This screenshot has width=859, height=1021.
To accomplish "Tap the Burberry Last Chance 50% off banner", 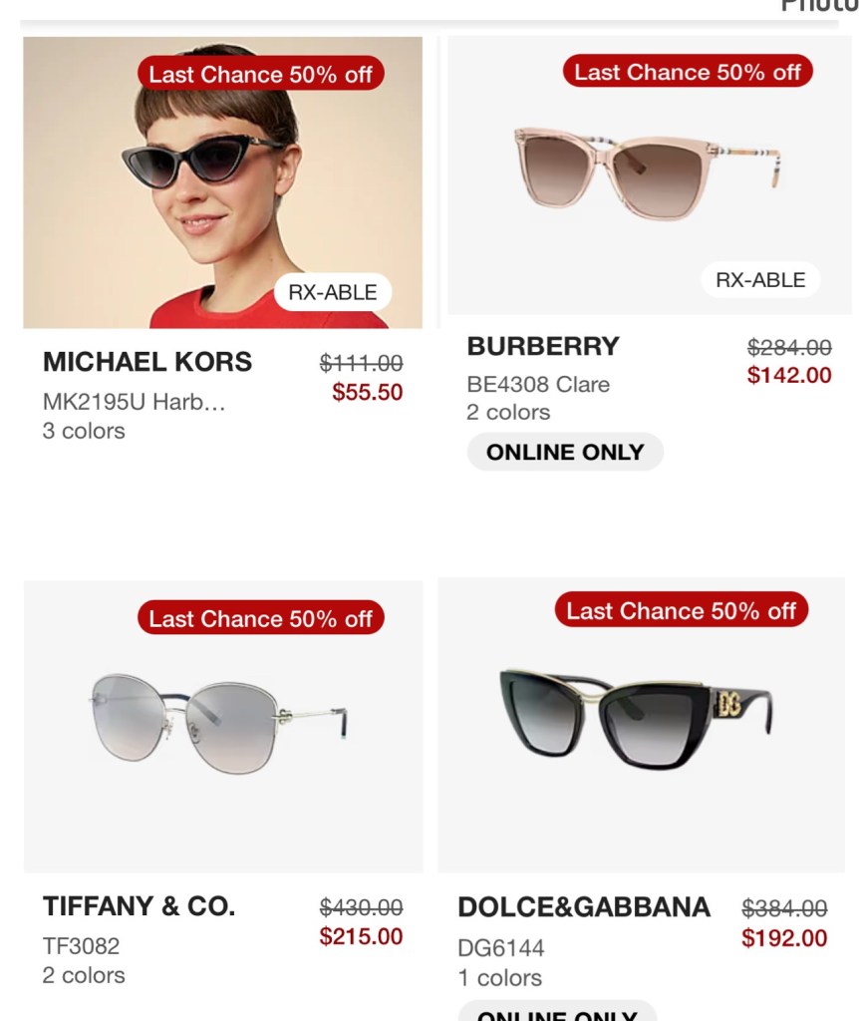I will [688, 71].
